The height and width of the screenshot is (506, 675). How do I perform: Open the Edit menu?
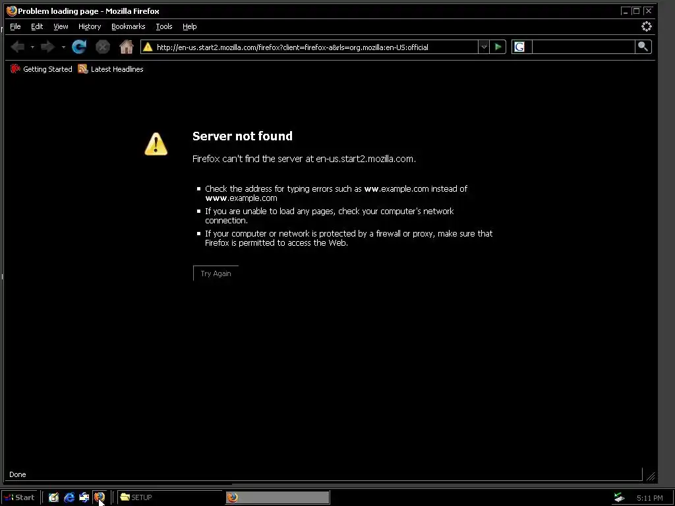point(37,26)
